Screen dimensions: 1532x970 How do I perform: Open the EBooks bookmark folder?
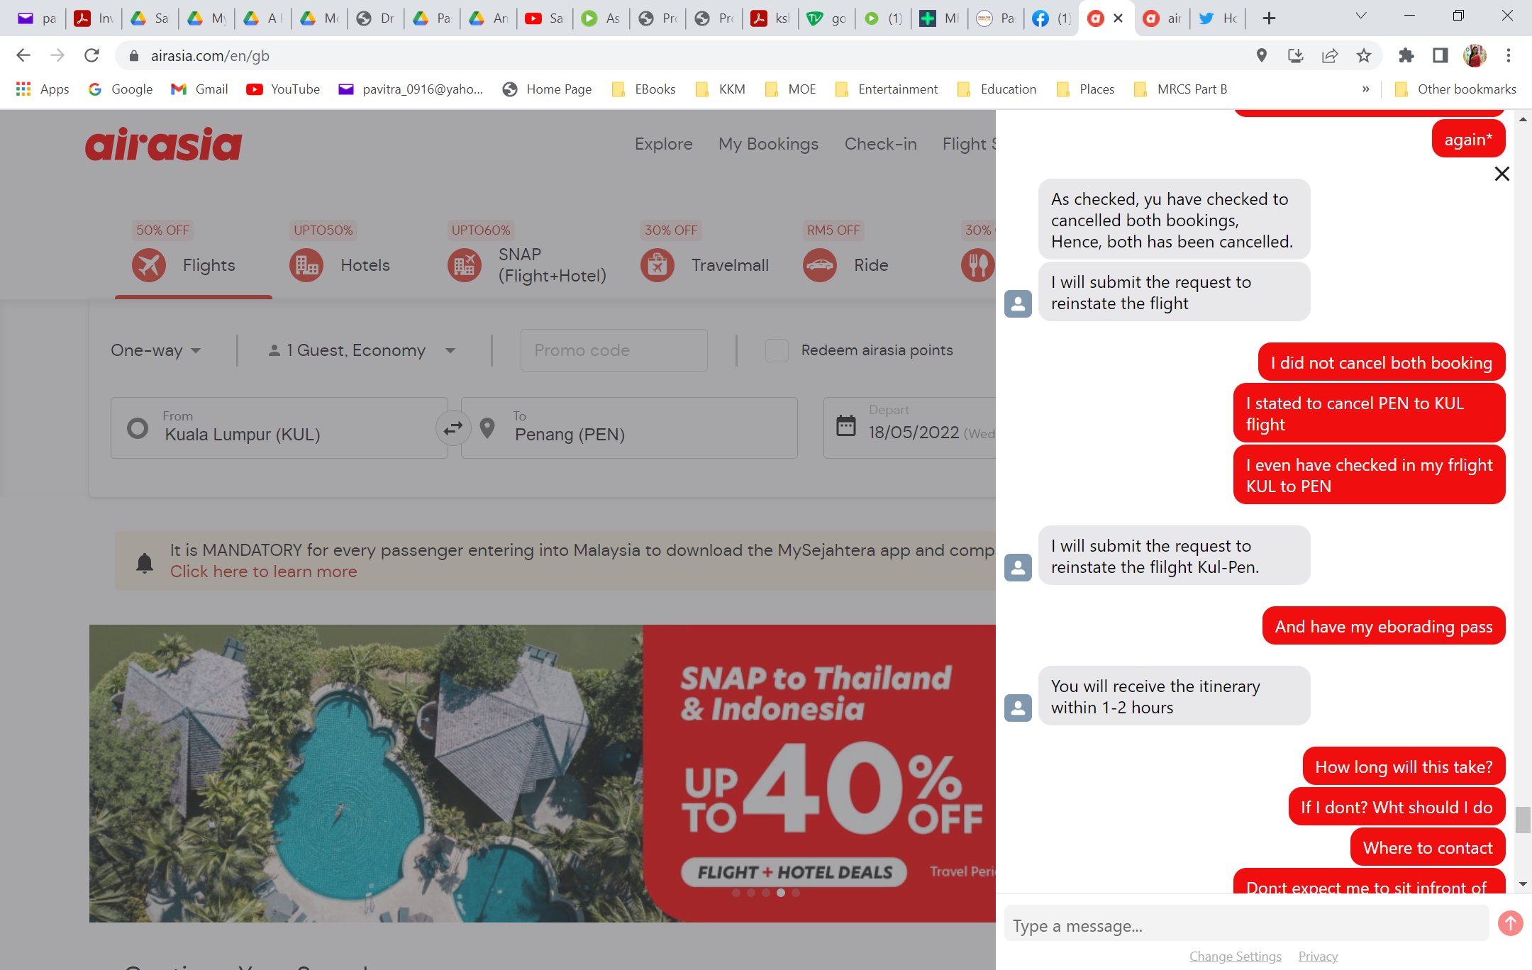point(644,89)
